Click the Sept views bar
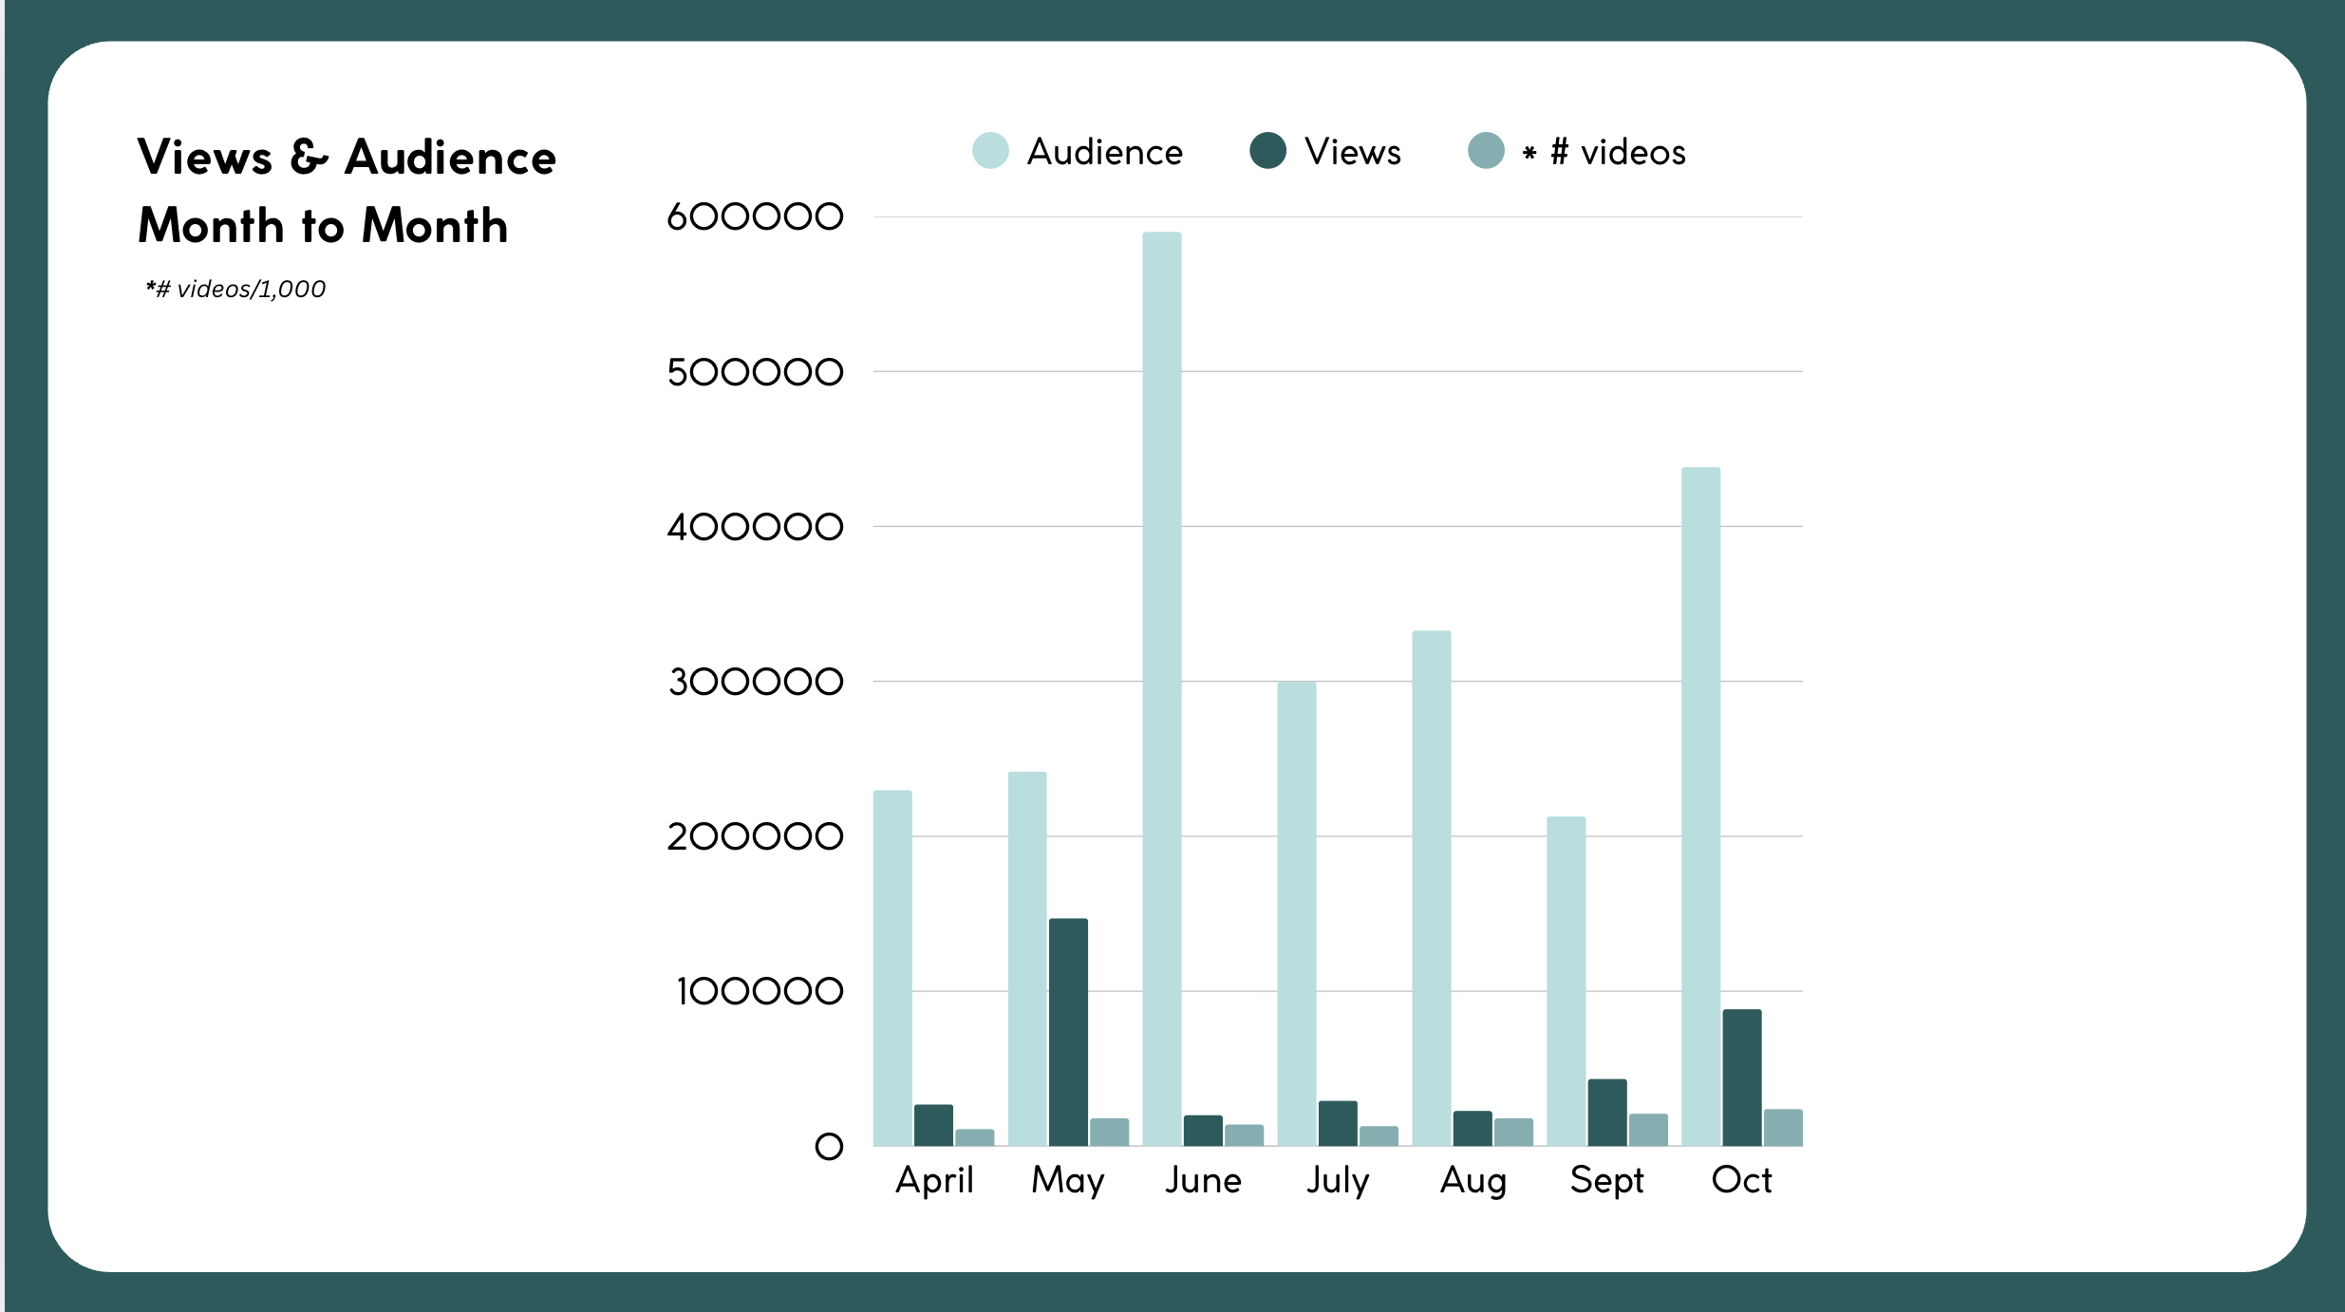Viewport: 2345px width, 1312px height. [x=1607, y=1113]
